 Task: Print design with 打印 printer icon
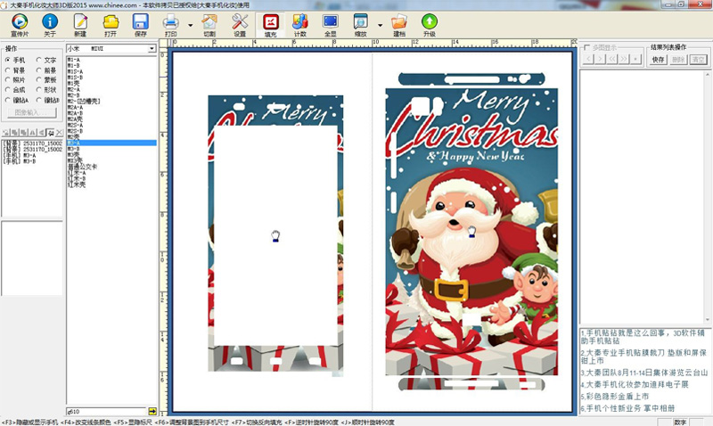[170, 25]
